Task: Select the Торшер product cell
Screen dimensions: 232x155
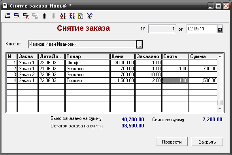Action: click(x=87, y=80)
